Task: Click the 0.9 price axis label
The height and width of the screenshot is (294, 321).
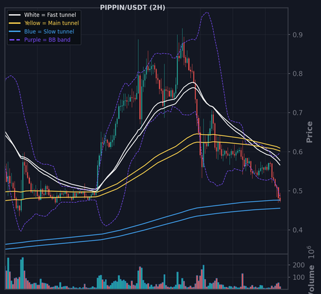Action: (x=298, y=35)
